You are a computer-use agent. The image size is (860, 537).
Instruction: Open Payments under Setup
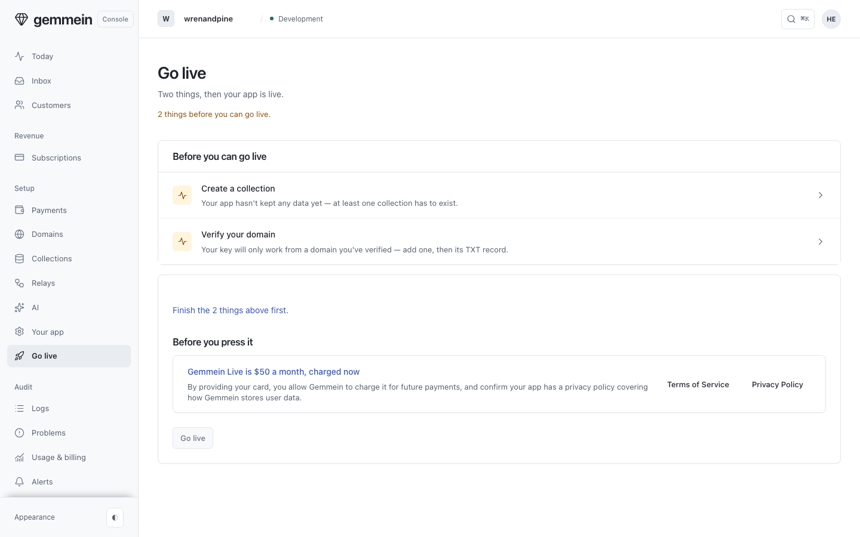coord(69,210)
